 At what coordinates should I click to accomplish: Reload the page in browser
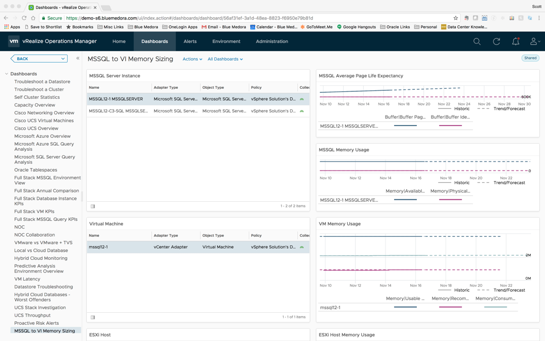point(25,18)
